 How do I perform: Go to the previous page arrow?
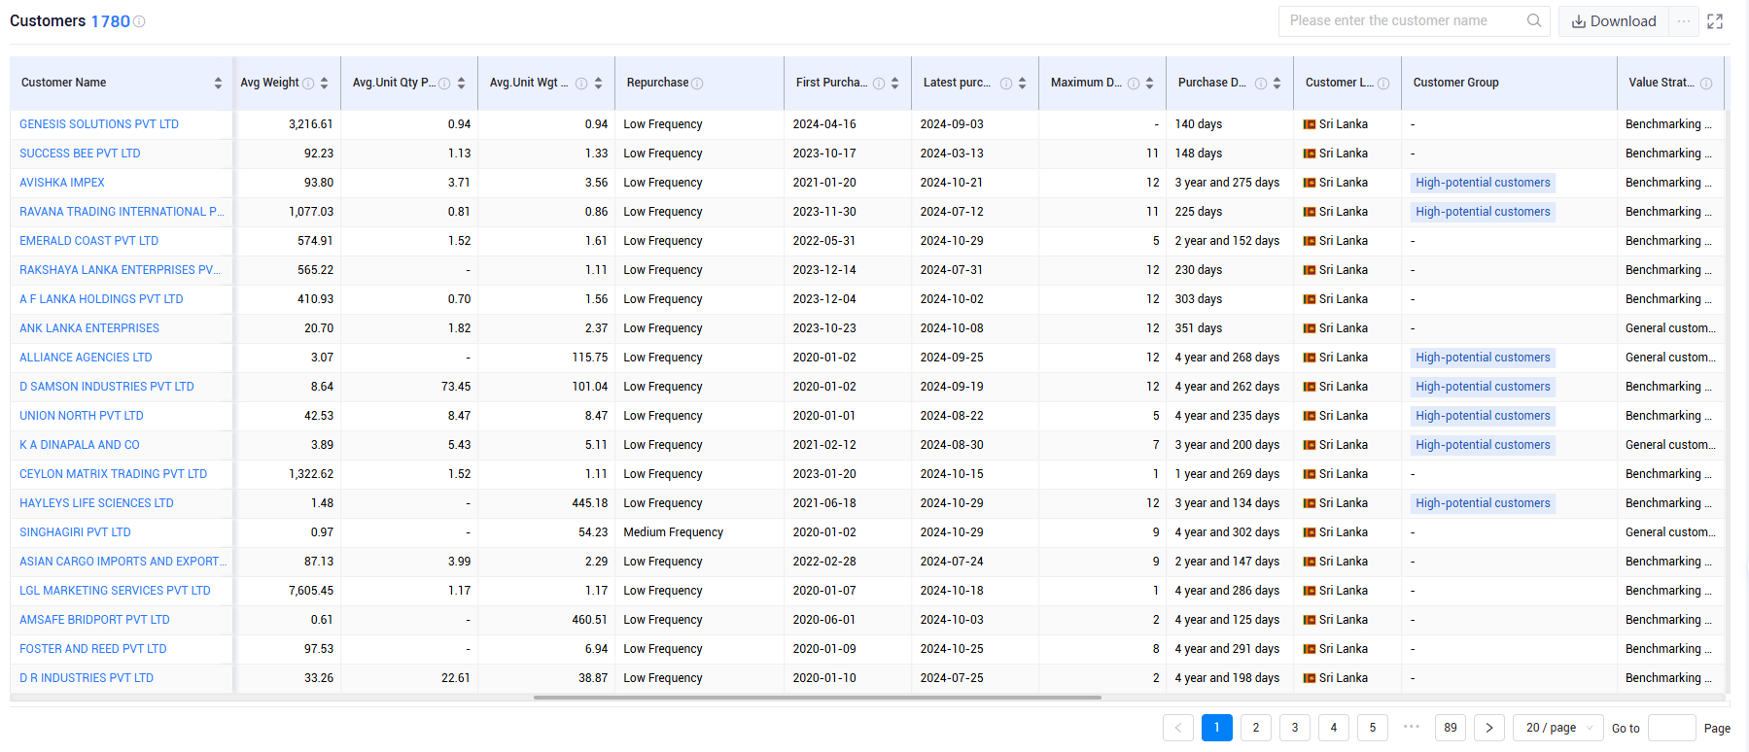[1178, 728]
